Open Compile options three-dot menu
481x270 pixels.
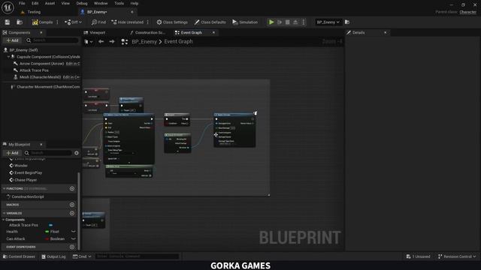pyautogui.click(x=57, y=22)
